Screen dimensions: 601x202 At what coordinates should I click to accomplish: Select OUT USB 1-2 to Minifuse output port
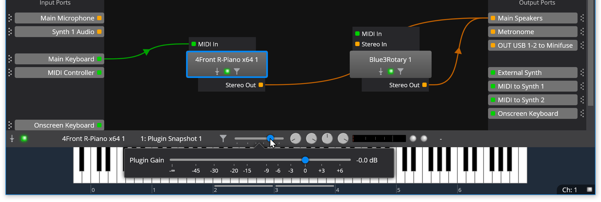(533, 45)
